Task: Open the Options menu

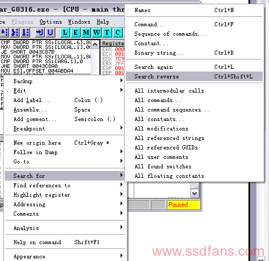Action: [51, 22]
